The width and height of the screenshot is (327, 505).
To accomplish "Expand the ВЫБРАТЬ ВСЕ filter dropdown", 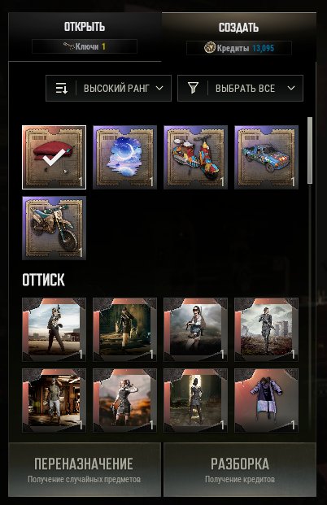I will [x=240, y=89].
